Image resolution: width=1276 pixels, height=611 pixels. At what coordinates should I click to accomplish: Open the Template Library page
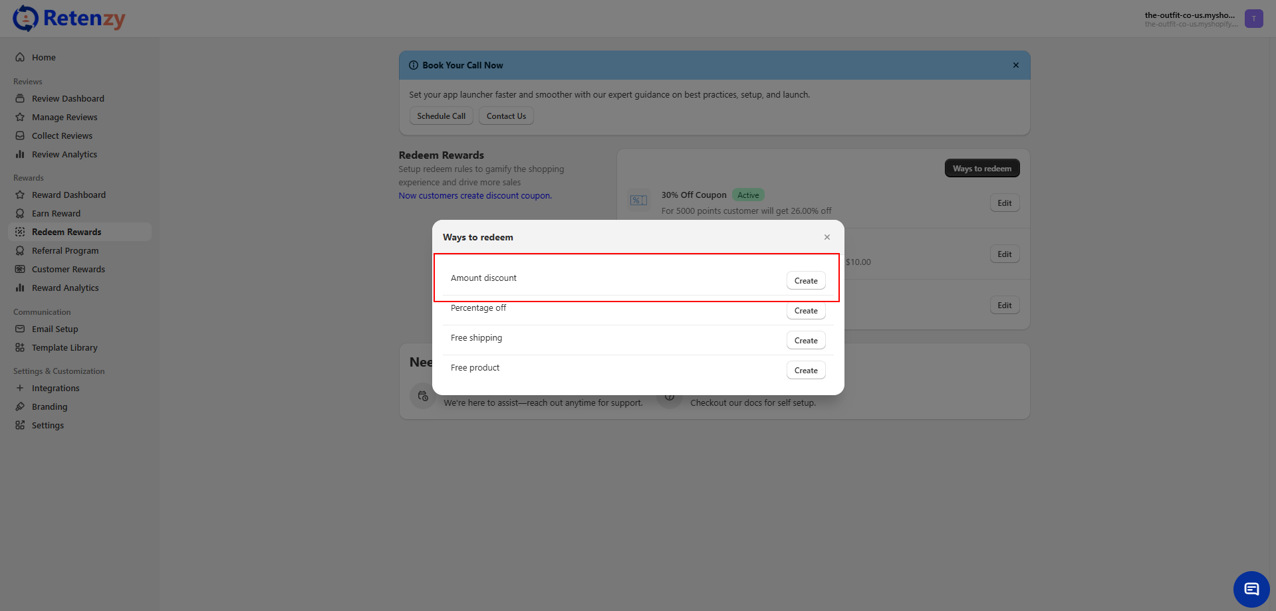tap(64, 347)
